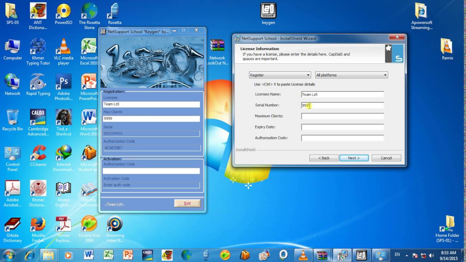Image resolution: width=466 pixels, height=262 pixels.
Task: Select the keygen desktop icon
Action: coord(268,14)
